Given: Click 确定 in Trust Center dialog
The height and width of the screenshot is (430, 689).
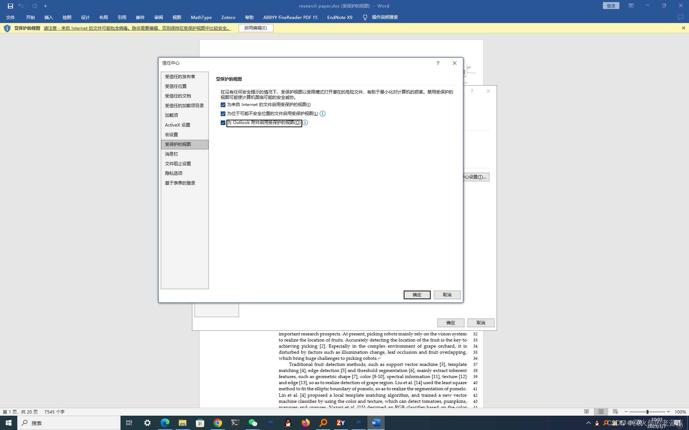Looking at the screenshot, I should (417, 295).
